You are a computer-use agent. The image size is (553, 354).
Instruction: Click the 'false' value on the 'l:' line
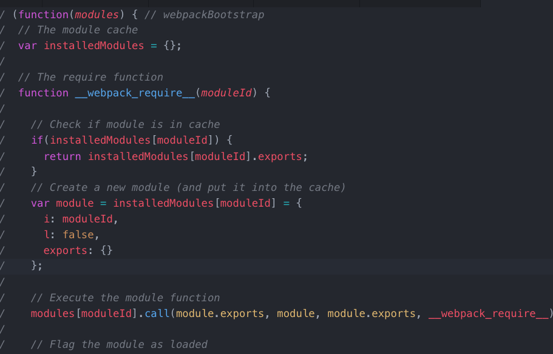click(x=78, y=235)
